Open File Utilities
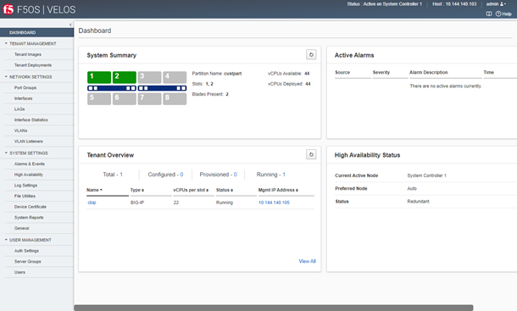Image resolution: width=517 pixels, height=311 pixels. [25, 196]
